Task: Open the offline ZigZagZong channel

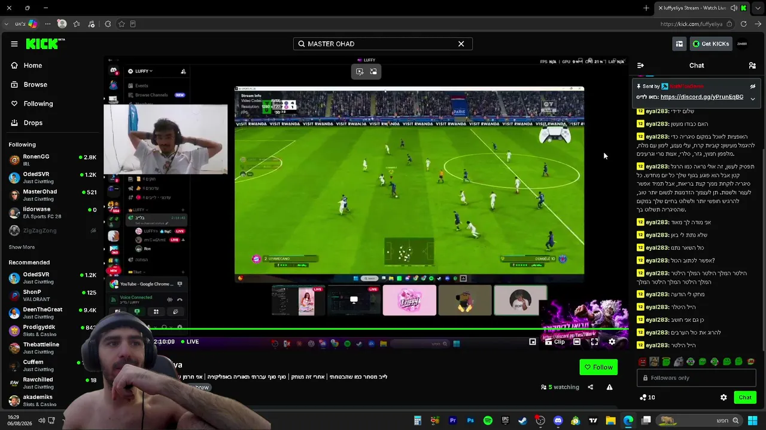Action: click(x=53, y=231)
